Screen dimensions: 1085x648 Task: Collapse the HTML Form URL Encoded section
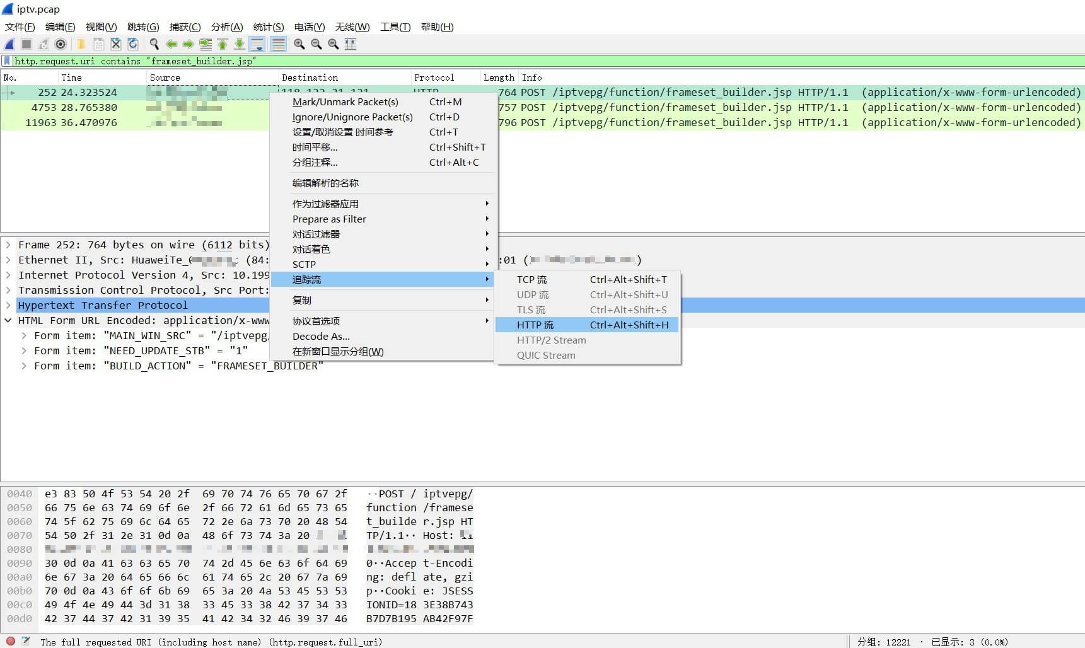click(8, 320)
